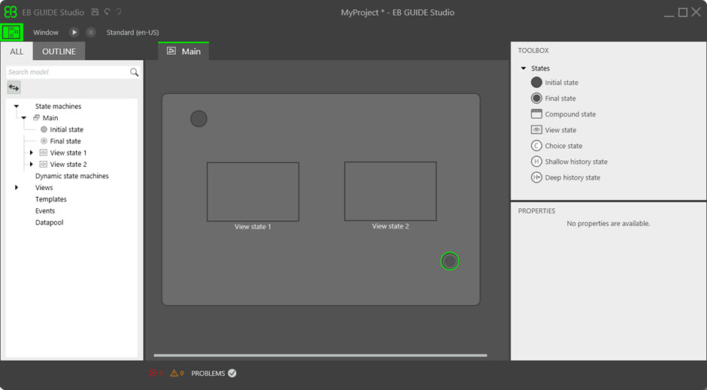The width and height of the screenshot is (707, 390).
Task: Expand View state 2 in tree
Action: [x=31, y=165]
